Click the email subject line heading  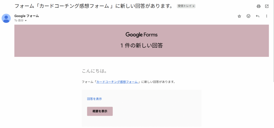click(x=93, y=6)
